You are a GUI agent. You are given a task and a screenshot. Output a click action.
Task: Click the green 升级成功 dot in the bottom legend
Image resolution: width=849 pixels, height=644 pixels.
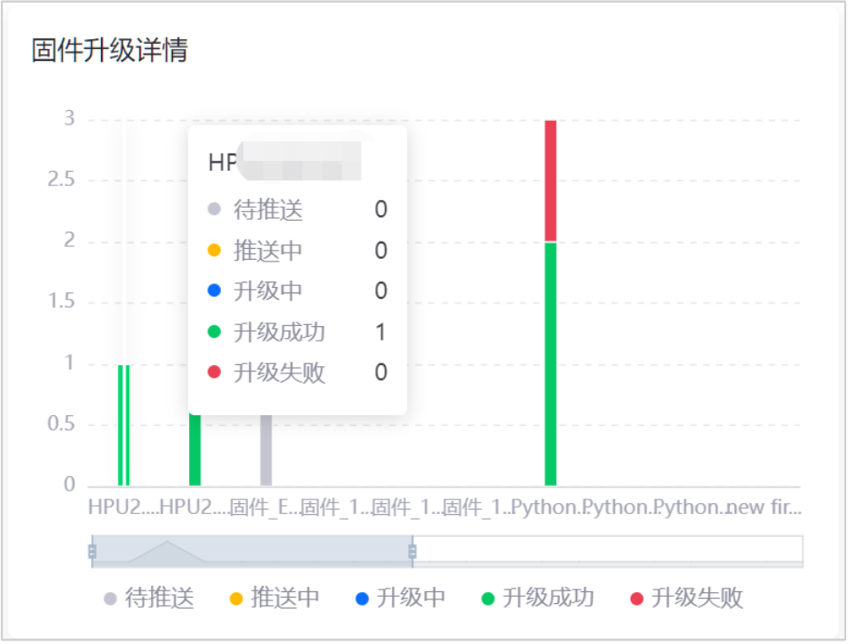pos(488,598)
